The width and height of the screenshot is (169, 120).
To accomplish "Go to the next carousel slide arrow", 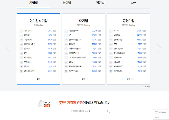I will coord(159,49).
